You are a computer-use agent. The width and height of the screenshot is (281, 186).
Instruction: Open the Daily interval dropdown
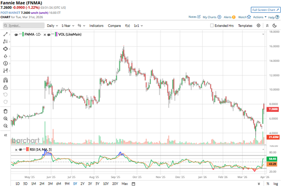coord(52,26)
